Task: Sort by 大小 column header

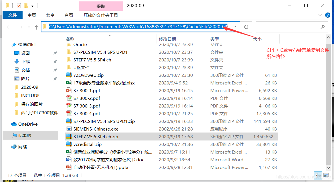Action: tap(257, 39)
